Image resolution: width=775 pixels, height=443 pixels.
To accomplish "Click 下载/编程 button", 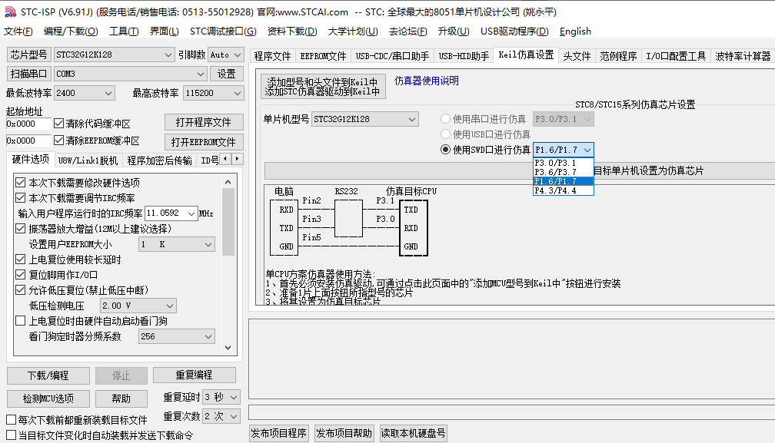I will point(48,375).
